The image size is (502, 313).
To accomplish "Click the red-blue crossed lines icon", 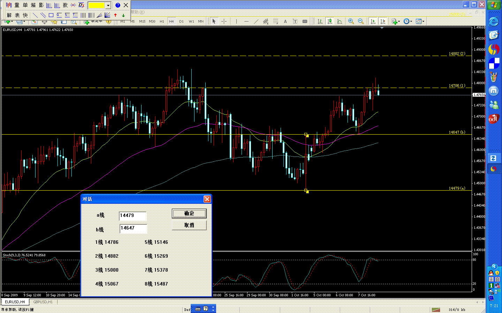I will (73, 5).
